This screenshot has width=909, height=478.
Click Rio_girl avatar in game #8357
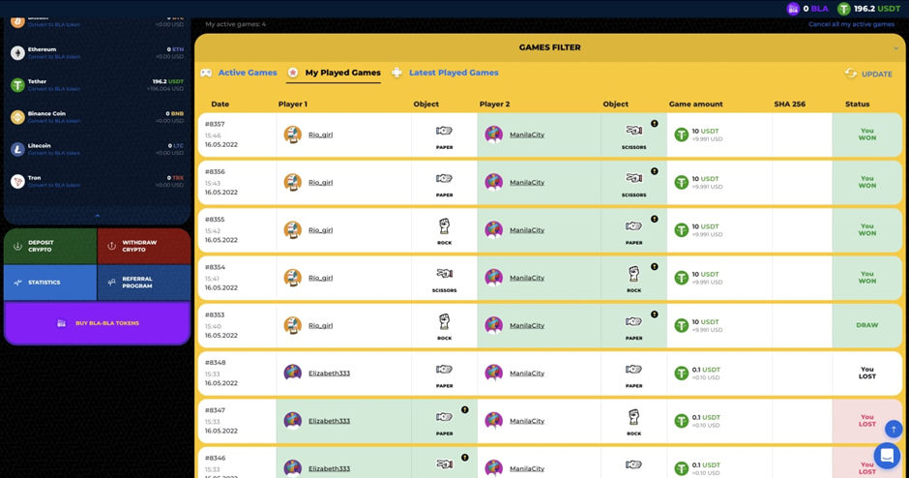292,134
